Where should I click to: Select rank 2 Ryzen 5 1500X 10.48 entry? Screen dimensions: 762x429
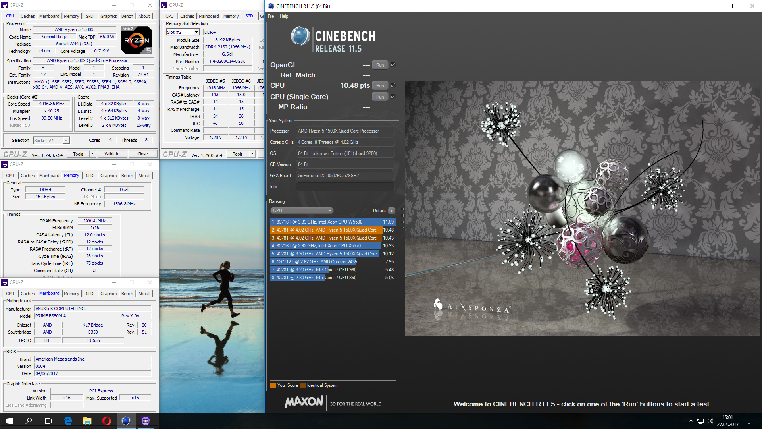333,230
